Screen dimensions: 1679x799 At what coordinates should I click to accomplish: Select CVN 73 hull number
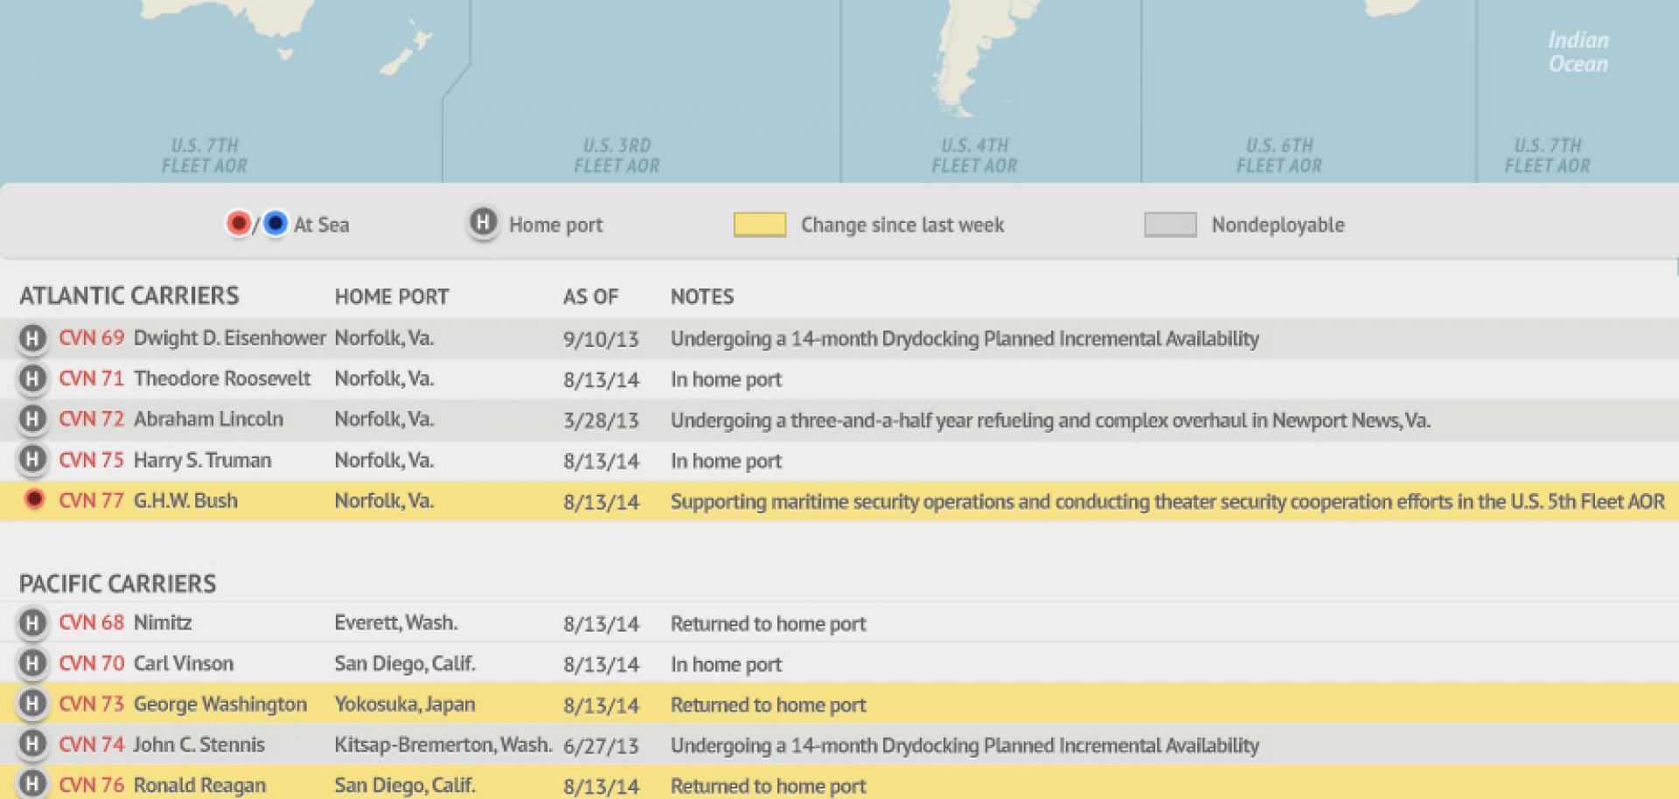(92, 705)
